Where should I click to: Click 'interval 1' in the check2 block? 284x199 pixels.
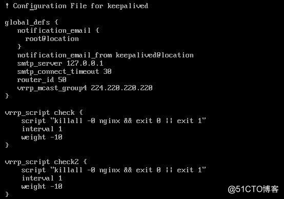42,178
